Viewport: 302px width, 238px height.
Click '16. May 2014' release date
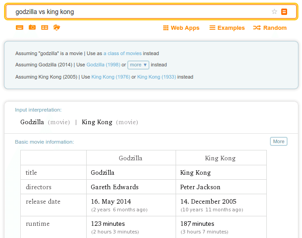[x=111, y=201]
